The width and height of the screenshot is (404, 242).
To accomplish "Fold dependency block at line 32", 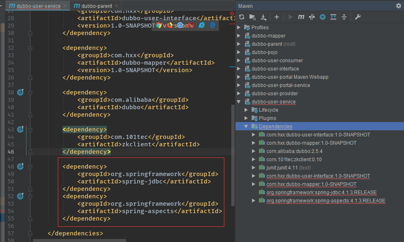I will tap(30, 48).
